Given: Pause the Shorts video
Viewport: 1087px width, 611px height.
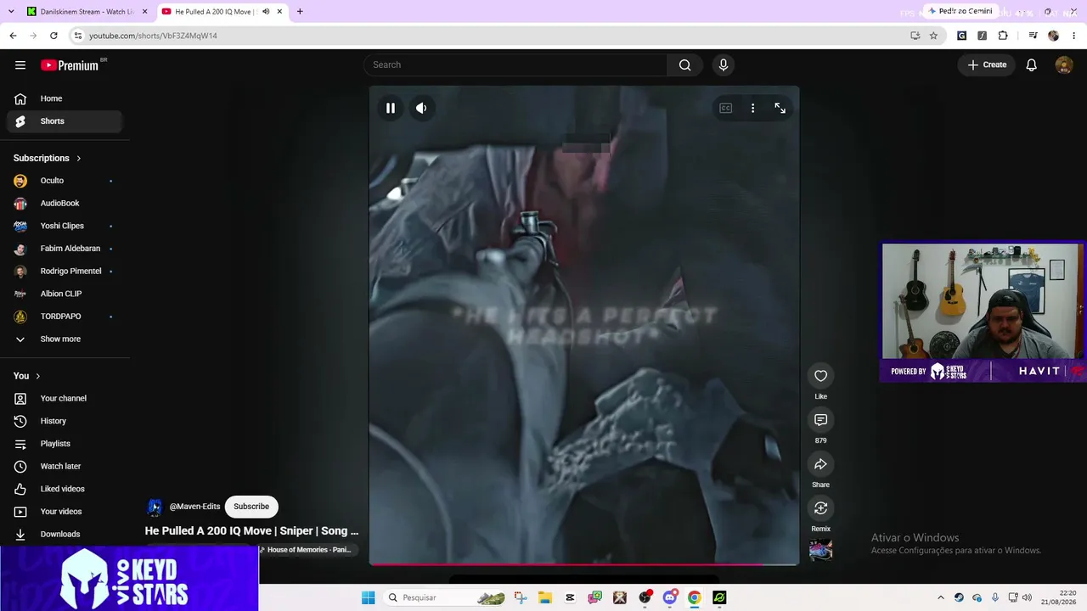Looking at the screenshot, I should click(391, 108).
